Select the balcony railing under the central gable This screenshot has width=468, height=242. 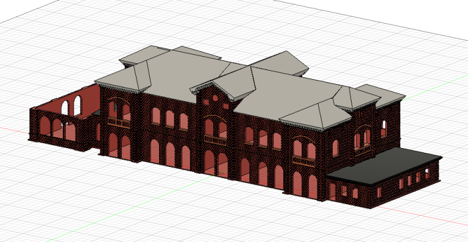click(216, 140)
